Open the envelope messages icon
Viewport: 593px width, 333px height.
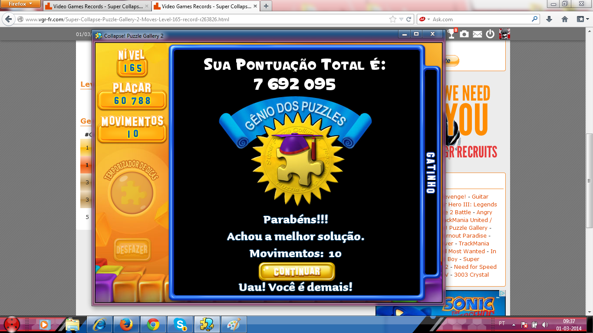pyautogui.click(x=477, y=34)
